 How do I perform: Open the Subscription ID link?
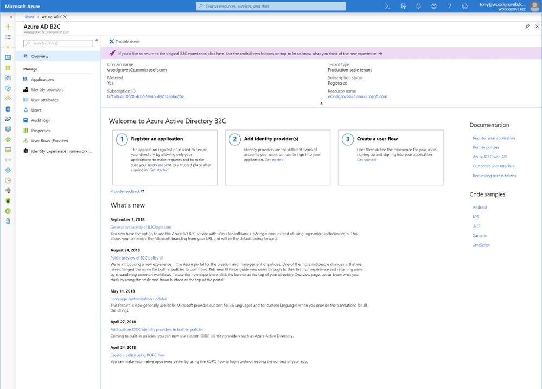[x=145, y=96]
